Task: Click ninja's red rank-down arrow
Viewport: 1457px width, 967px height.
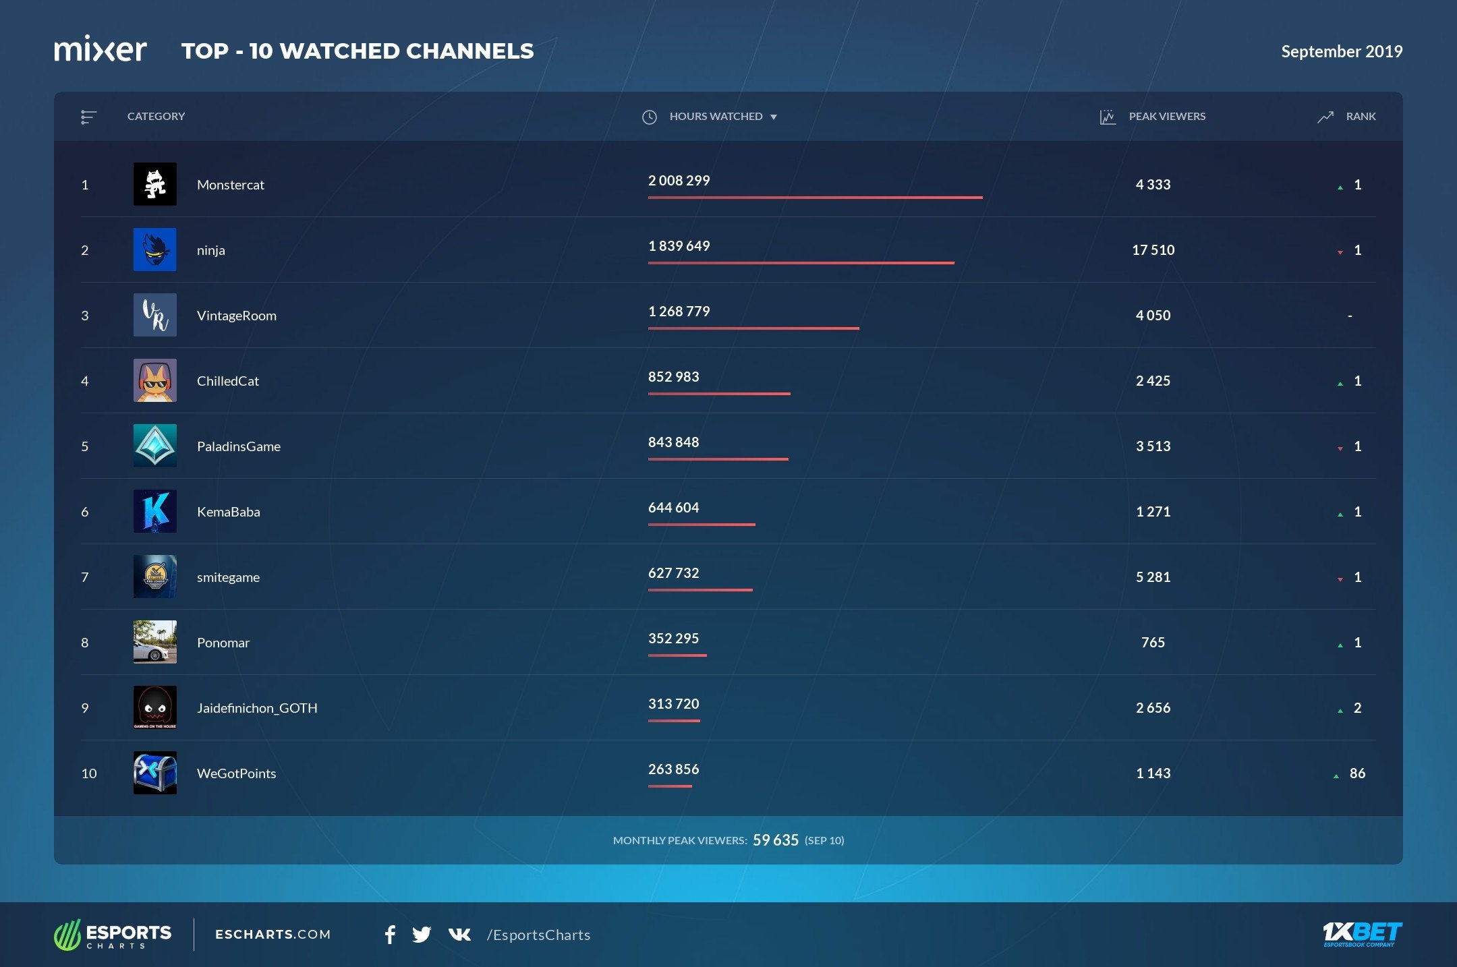Action: click(1340, 253)
